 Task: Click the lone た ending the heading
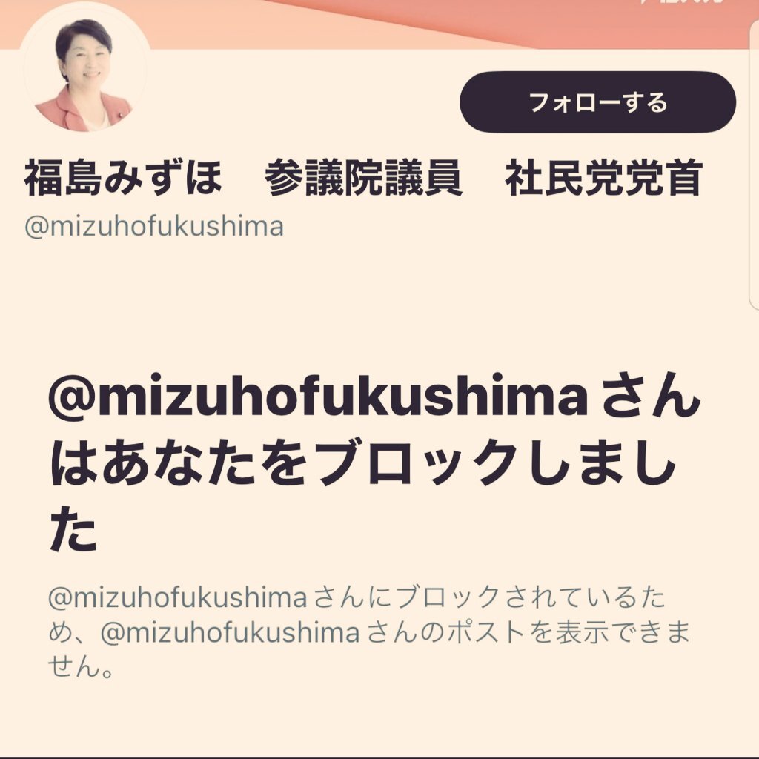click(x=73, y=528)
